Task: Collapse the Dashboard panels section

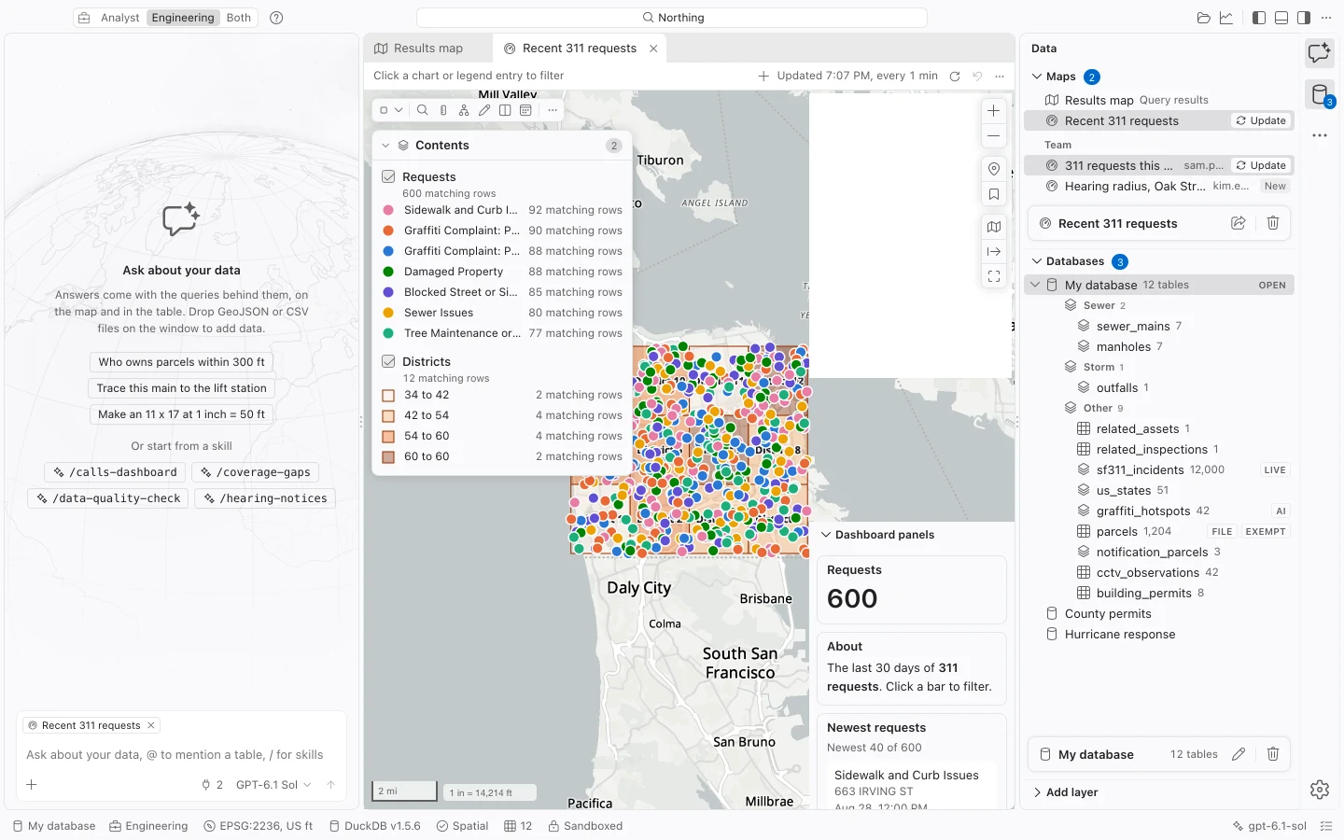Action: tap(826, 535)
